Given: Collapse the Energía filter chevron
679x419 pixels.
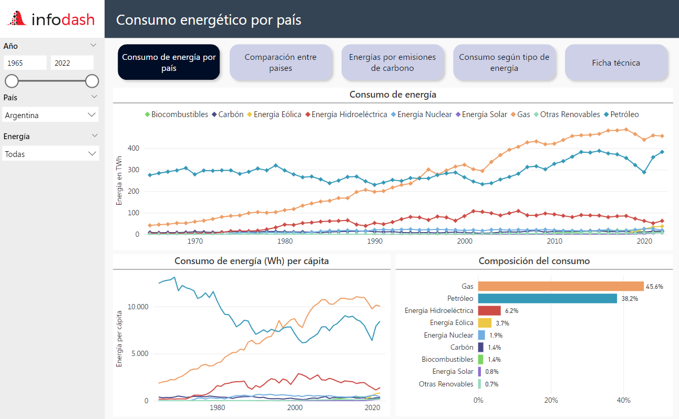Looking at the screenshot, I should click(x=95, y=135).
